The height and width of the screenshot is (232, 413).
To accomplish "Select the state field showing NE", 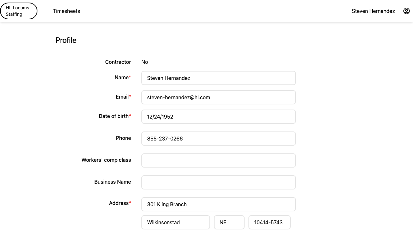I will pos(229,222).
